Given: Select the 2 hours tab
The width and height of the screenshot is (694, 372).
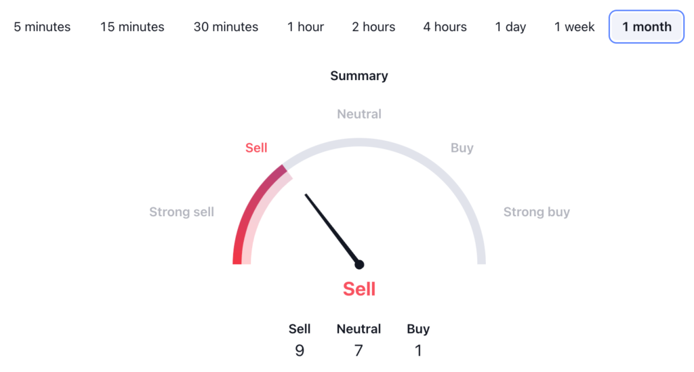Looking at the screenshot, I should [373, 27].
